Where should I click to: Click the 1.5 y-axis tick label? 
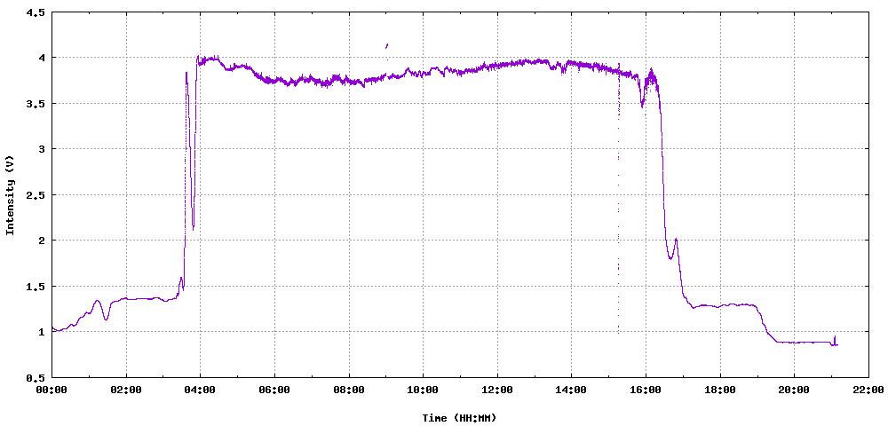36,287
